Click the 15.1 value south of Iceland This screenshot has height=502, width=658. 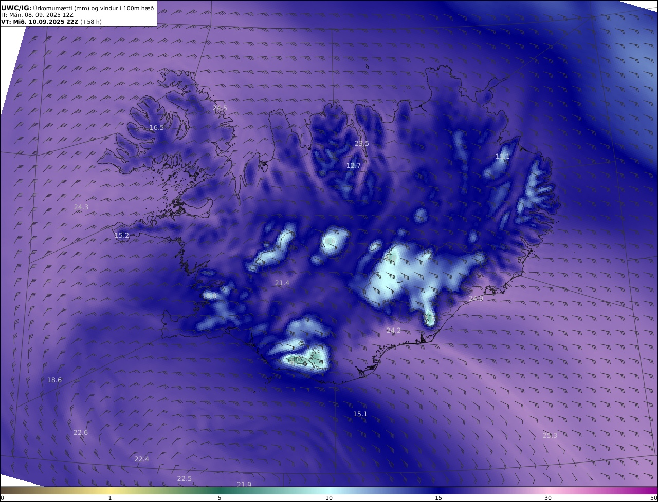(x=360, y=414)
